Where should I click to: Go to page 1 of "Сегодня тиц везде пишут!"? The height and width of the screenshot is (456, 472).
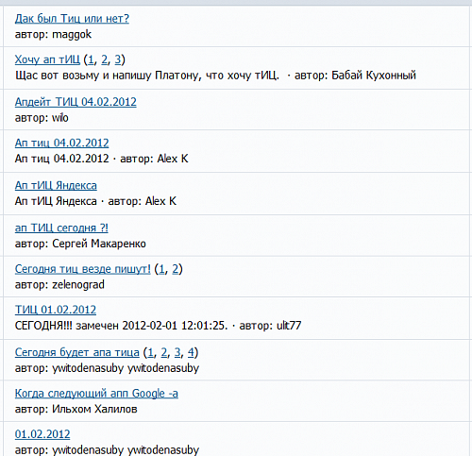[161, 269]
